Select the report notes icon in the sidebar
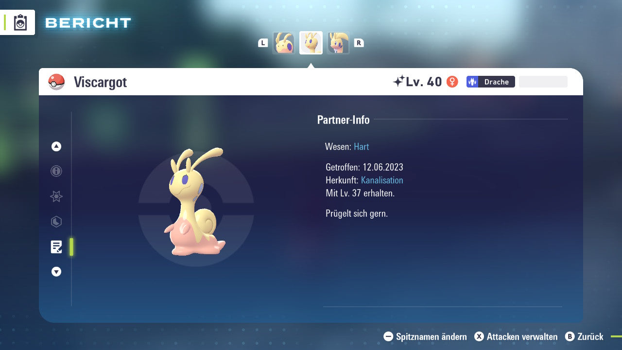The image size is (622, 350). tap(57, 247)
